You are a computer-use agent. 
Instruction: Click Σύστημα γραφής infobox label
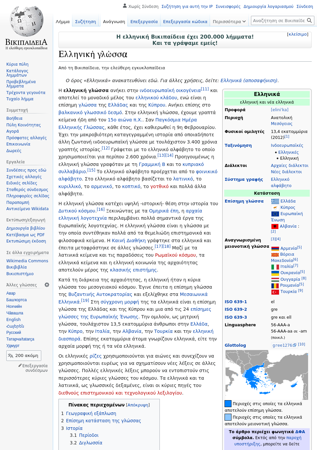pyautogui.click(x=244, y=179)
